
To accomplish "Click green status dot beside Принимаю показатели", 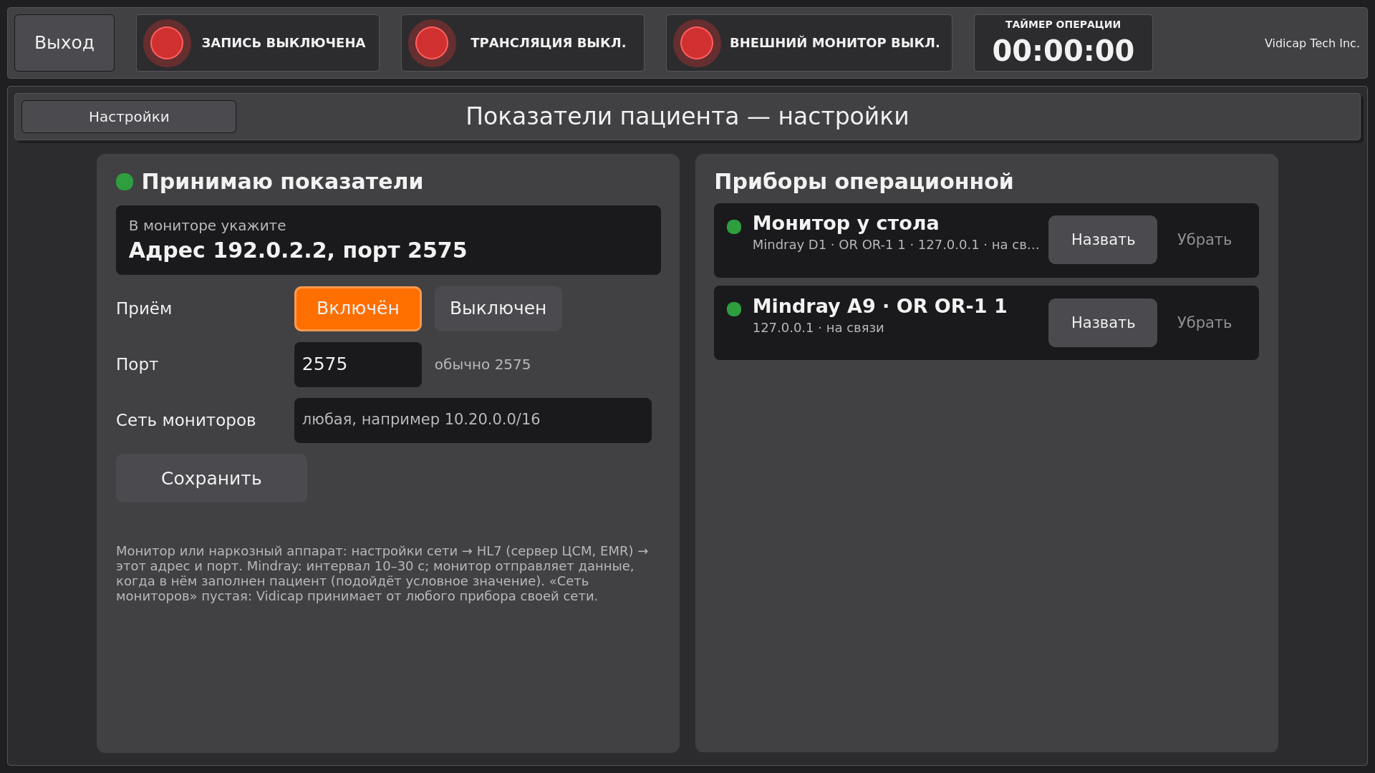I will click(125, 182).
